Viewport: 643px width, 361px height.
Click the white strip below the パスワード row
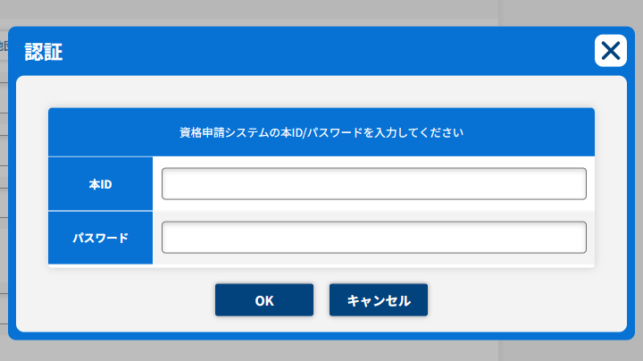[321, 265]
